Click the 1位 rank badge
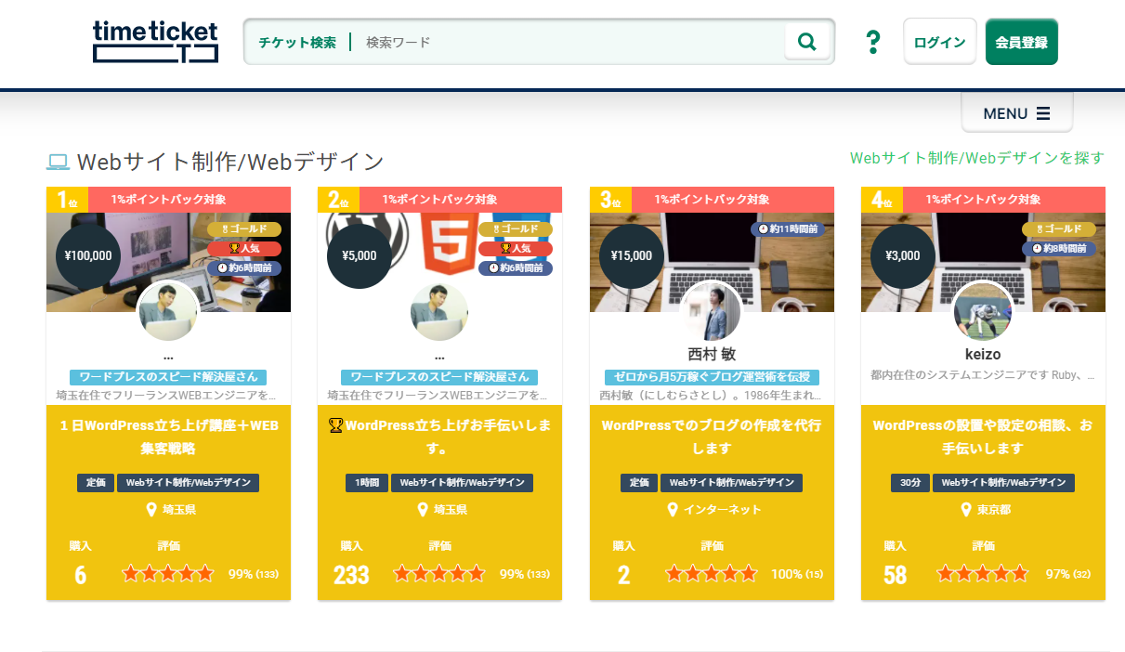 point(66,198)
